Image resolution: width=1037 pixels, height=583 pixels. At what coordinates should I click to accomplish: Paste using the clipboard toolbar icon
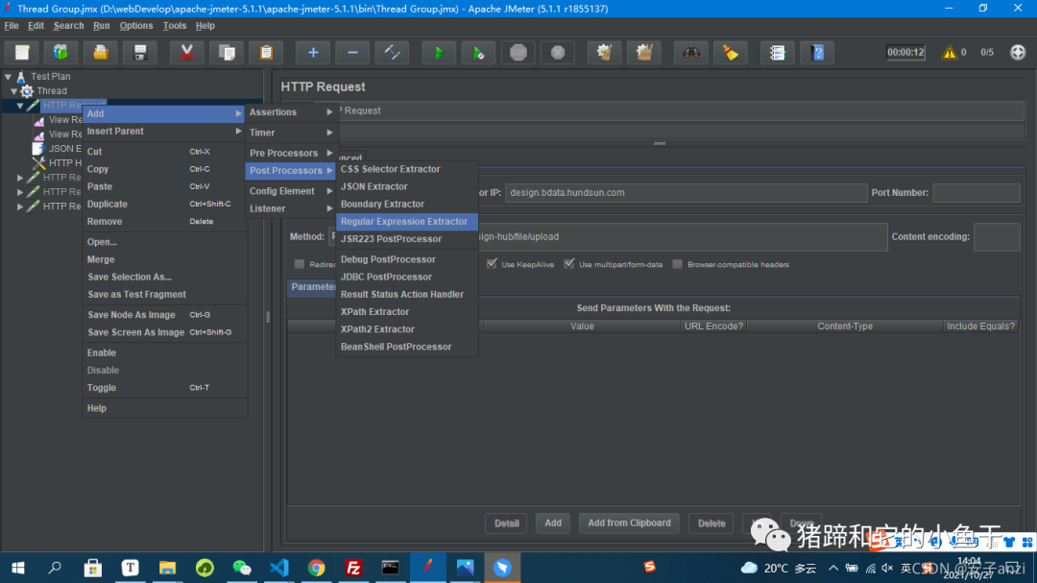point(266,52)
